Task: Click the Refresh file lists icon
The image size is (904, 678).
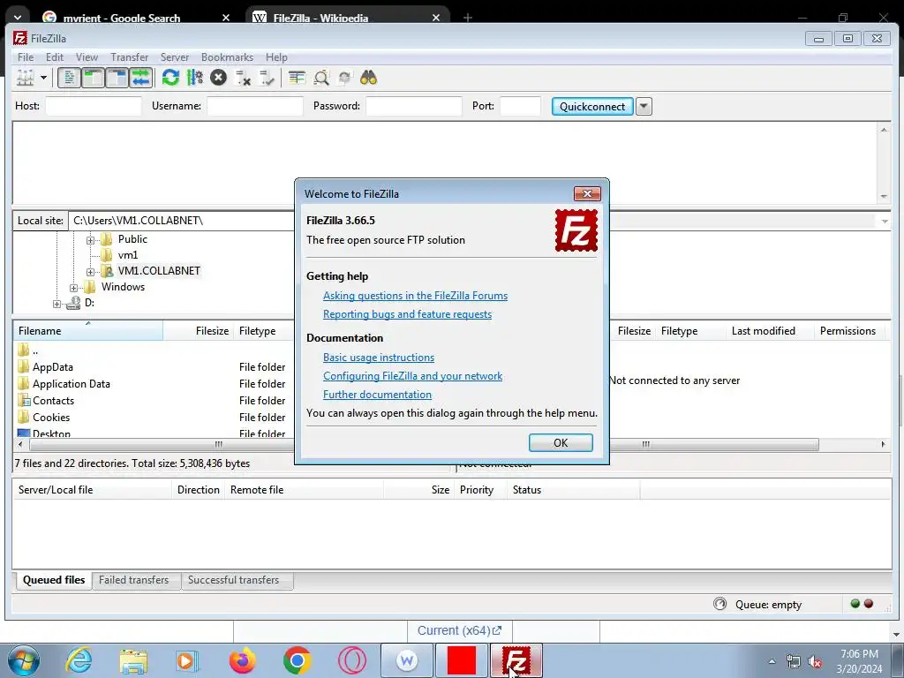Action: coord(170,78)
